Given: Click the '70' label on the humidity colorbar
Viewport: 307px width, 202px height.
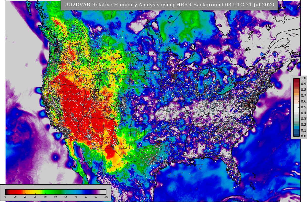Looking at the screenshot, I should click(x=76, y=197).
